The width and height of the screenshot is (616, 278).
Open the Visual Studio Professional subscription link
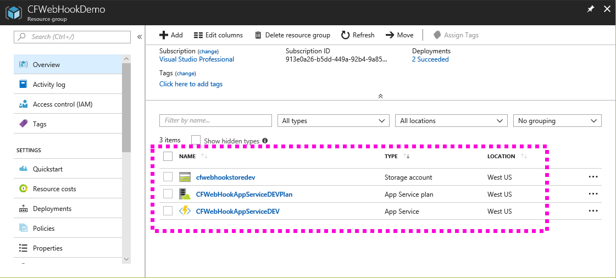(x=196, y=59)
